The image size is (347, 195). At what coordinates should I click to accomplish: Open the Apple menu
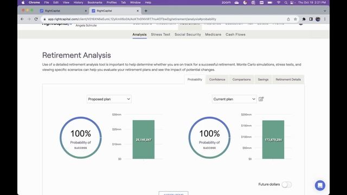coord(23,3)
